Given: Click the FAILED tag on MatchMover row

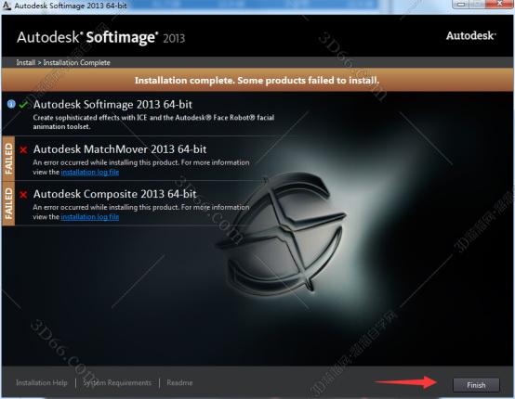Looking at the screenshot, I should coord(8,159).
